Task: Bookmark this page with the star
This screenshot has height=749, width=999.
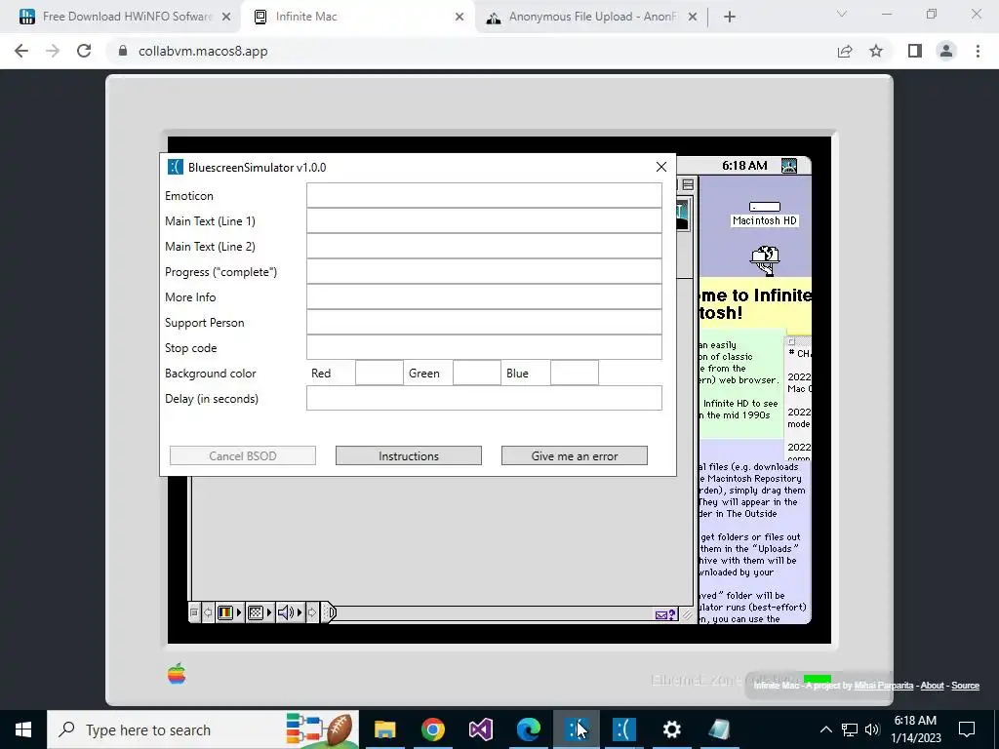Action: click(x=876, y=51)
